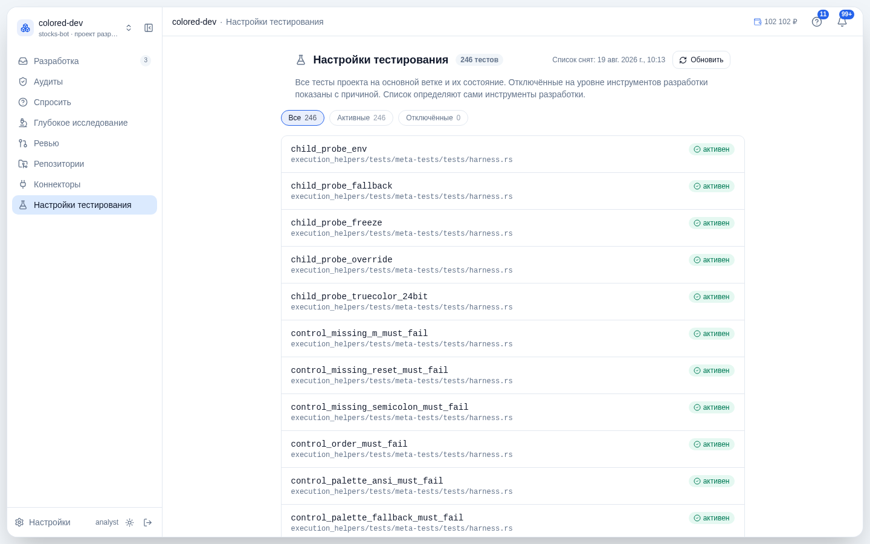Click активен badge for control_missing_reset_must_fail
This screenshot has width=870, height=544.
pos(712,371)
